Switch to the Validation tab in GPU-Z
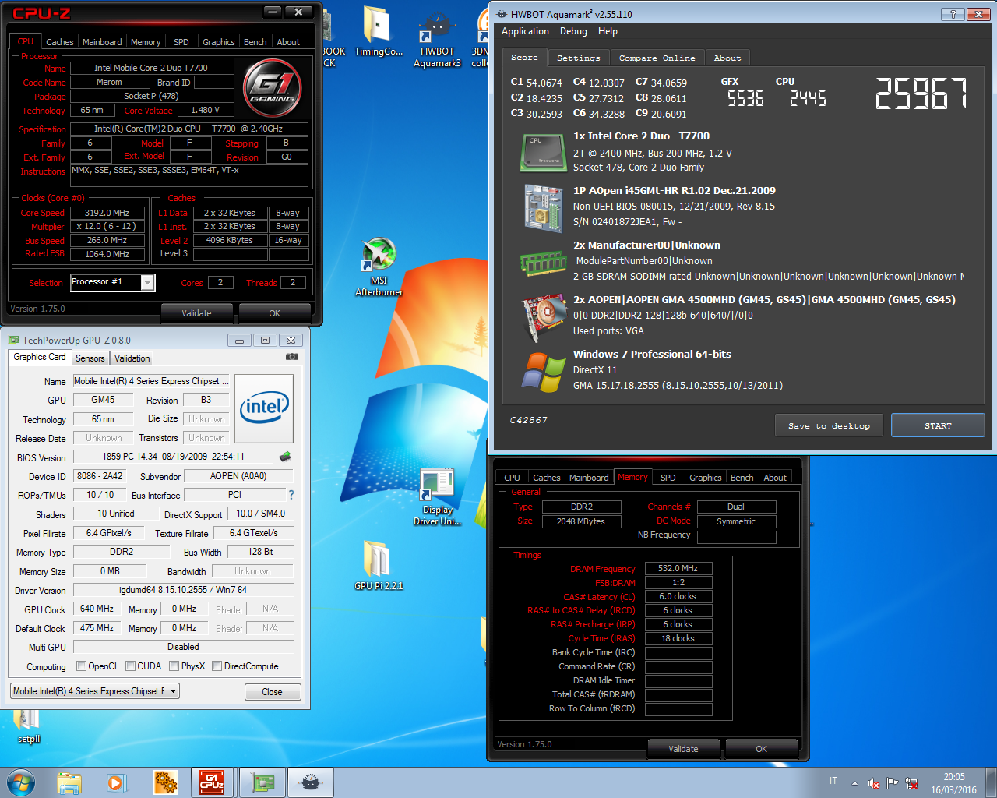Viewport: 997px width, 798px height. click(132, 358)
